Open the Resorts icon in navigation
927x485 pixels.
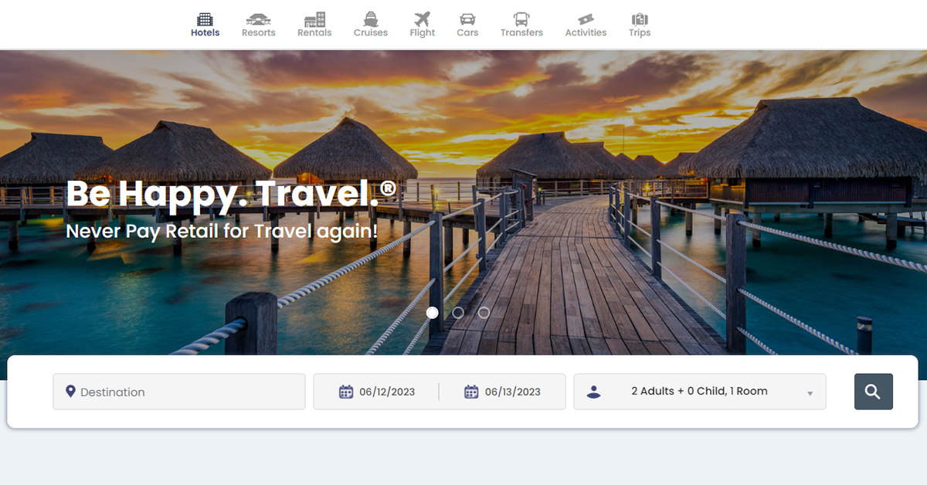258,19
